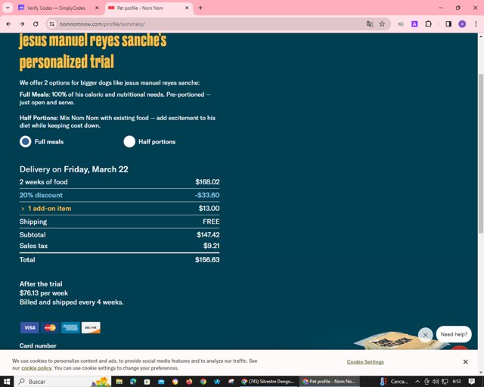Select the Pet profile - Nom Nom tab
This screenshot has height=387, width=484.
140,8
